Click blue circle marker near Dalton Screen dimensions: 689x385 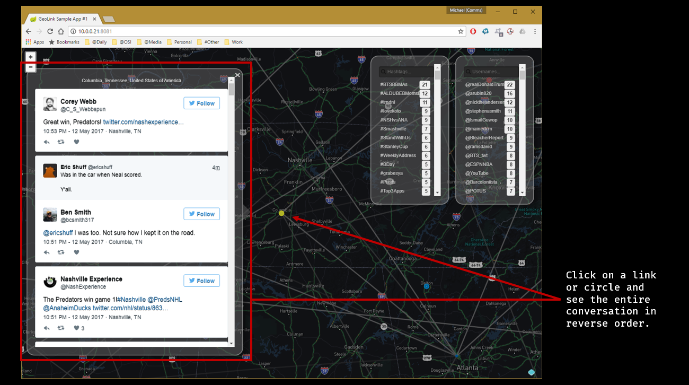[x=427, y=286]
